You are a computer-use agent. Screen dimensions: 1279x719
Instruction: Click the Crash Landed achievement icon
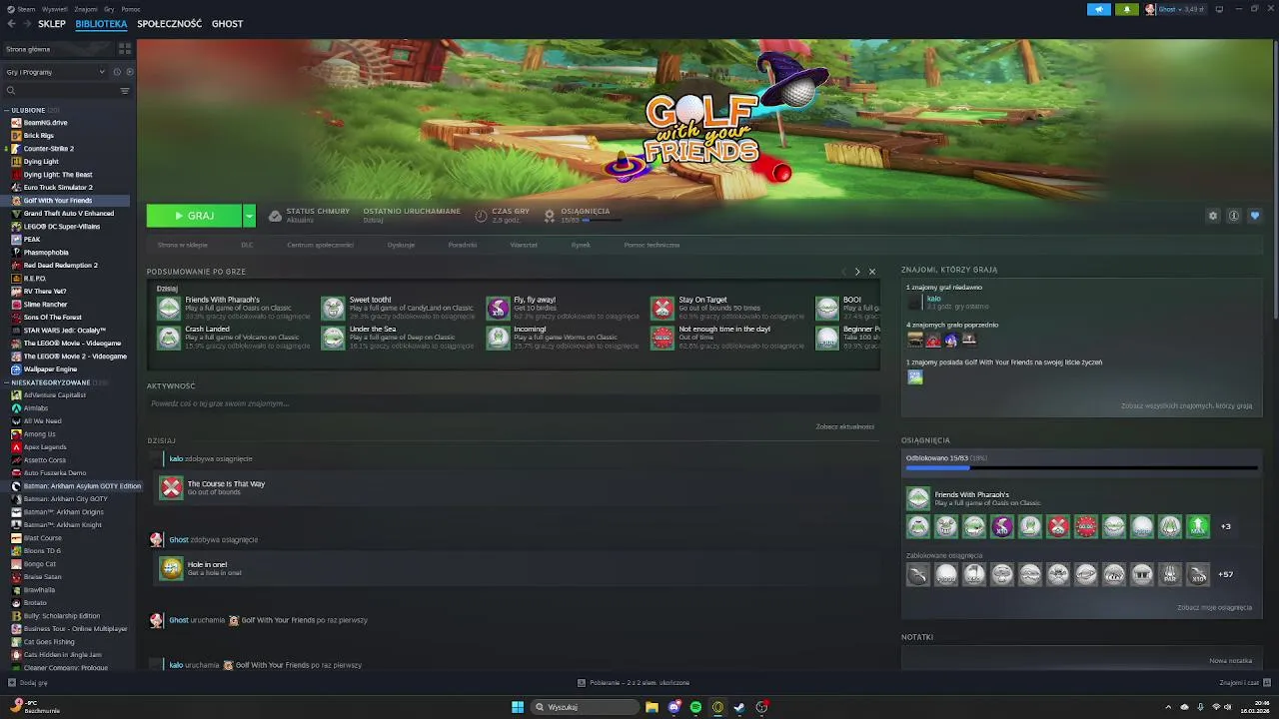point(169,338)
